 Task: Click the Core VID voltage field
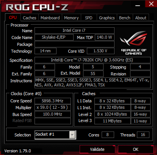[x=100, y=51]
